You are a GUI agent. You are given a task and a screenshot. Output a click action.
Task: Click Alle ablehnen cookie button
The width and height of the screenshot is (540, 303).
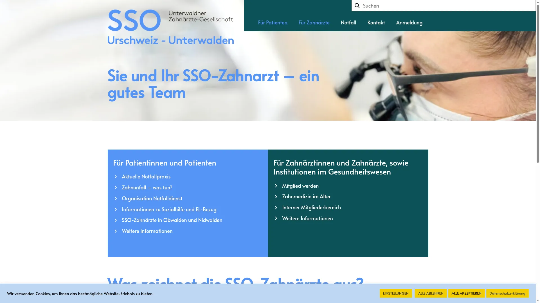[431, 293]
